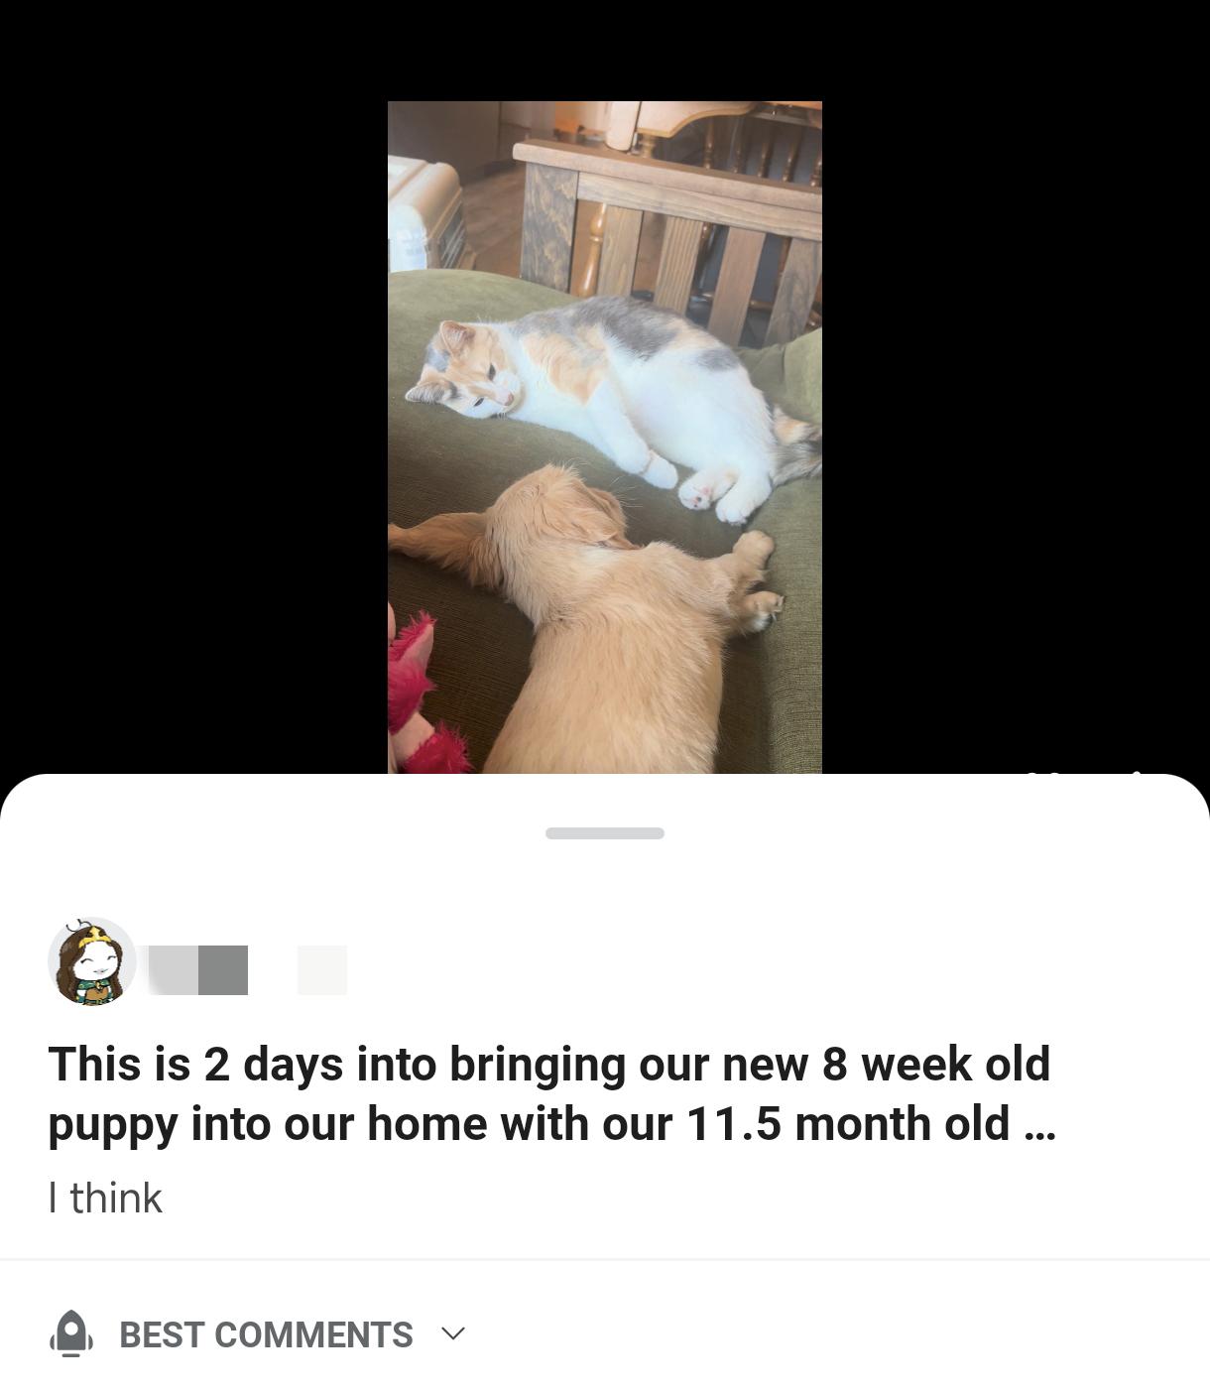The height and width of the screenshot is (1392, 1210).
Task: Open the post title about 8 week old puppy
Action: 551,1093
